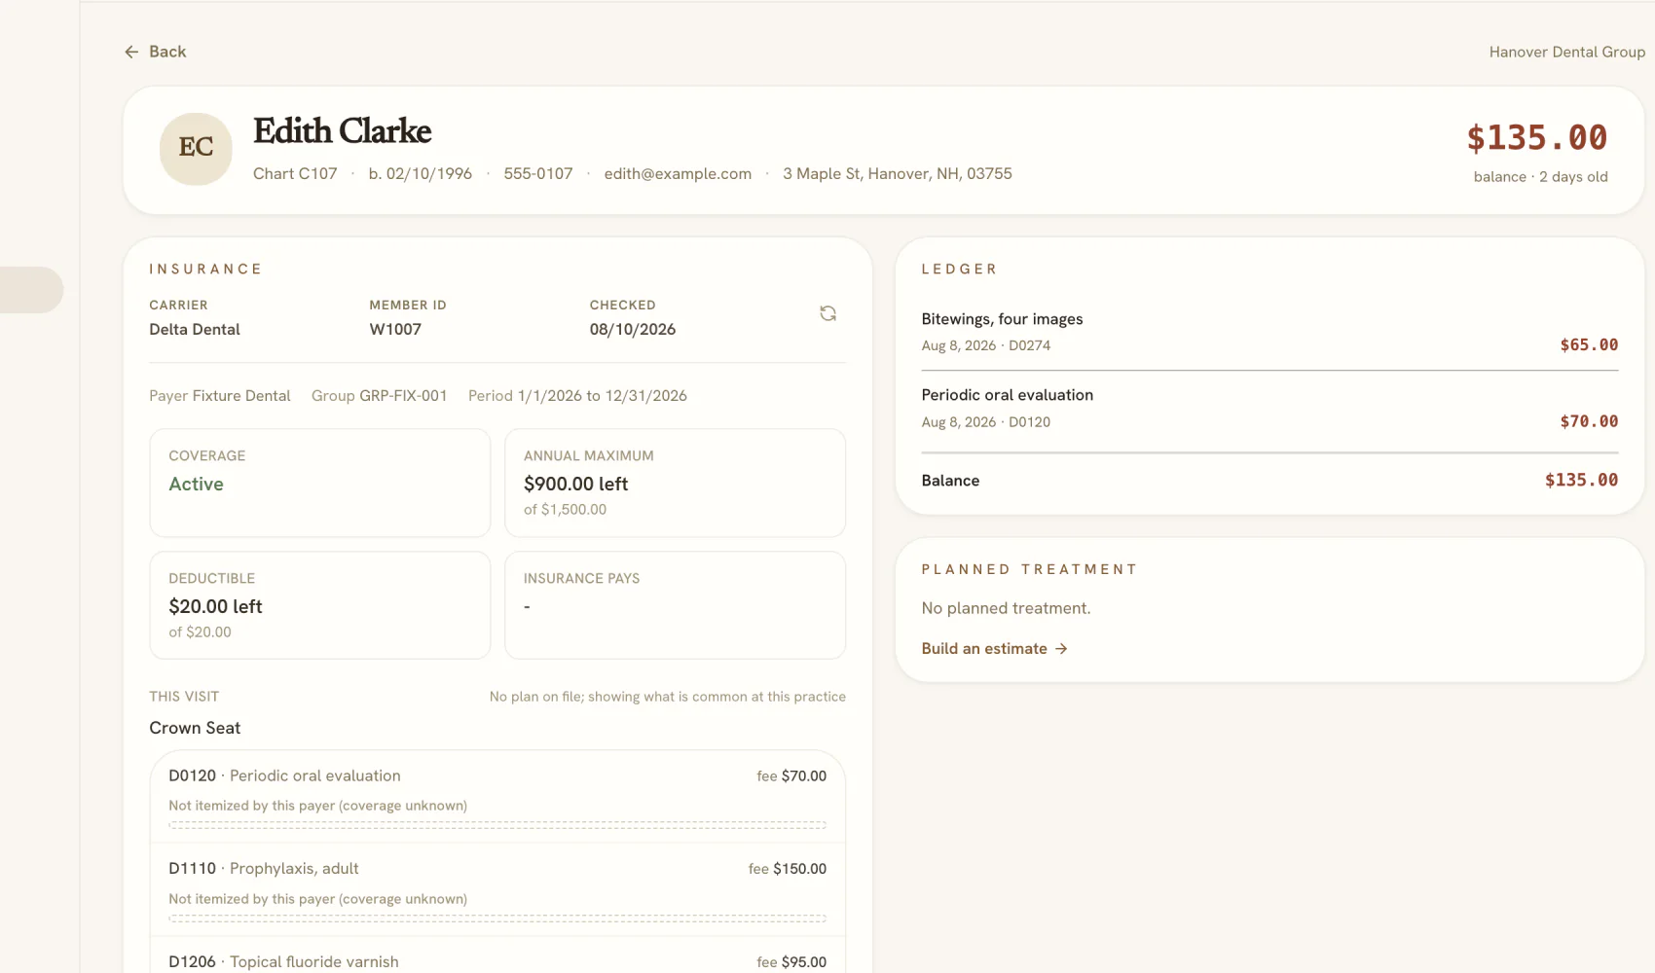Viewport: 1655px width, 973px height.
Task: Click Aug 8, 2026 · D0120 detail
Action: coord(986,422)
